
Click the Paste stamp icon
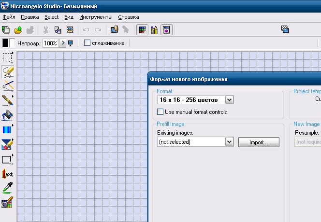70,30
